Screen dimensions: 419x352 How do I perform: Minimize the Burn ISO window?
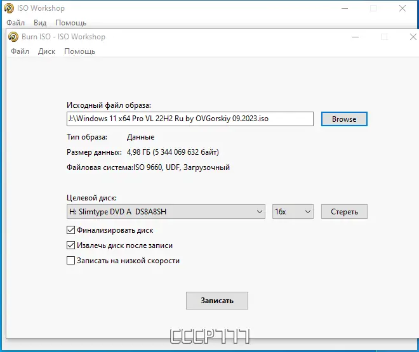356,37
